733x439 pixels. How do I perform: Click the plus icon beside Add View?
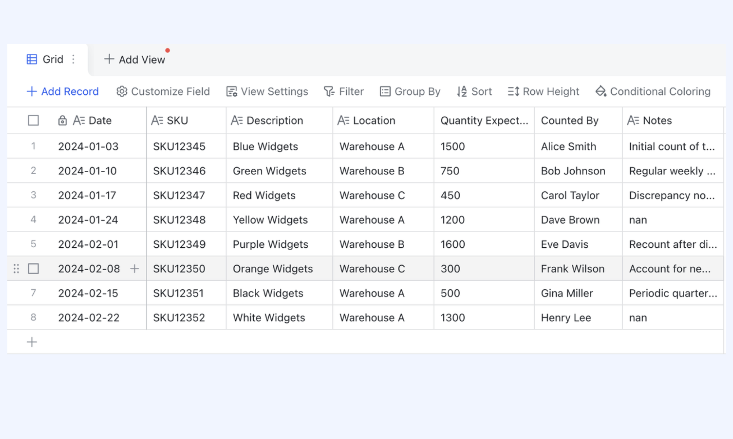(109, 59)
